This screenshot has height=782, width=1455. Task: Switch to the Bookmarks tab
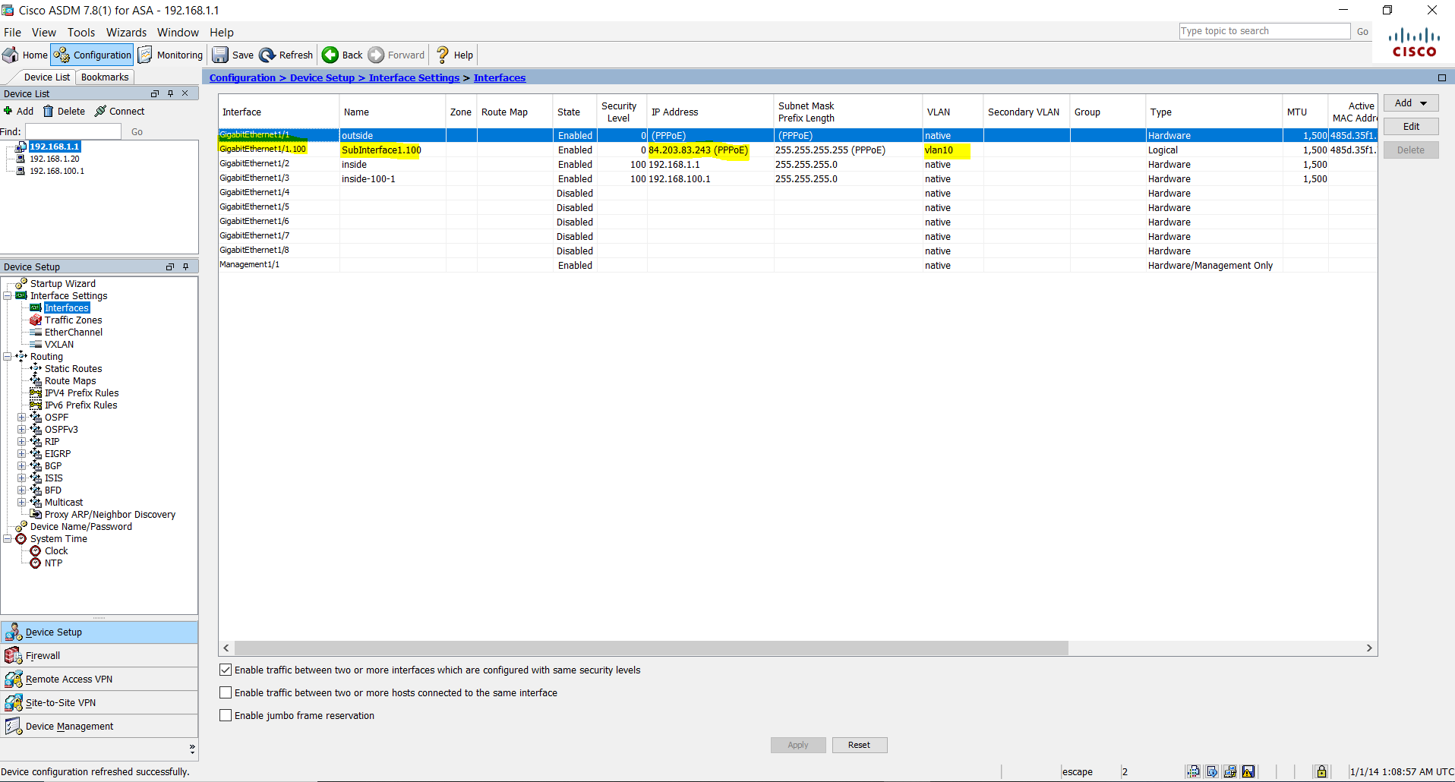click(104, 77)
